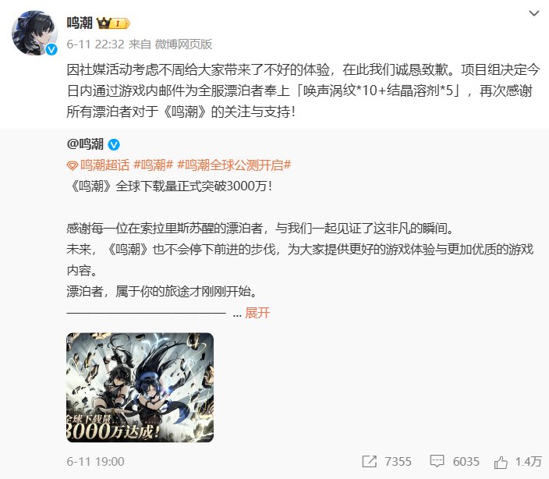Open the 鸣潮超话 super topic
Image resolution: width=549 pixels, height=479 pixels.
[x=104, y=165]
